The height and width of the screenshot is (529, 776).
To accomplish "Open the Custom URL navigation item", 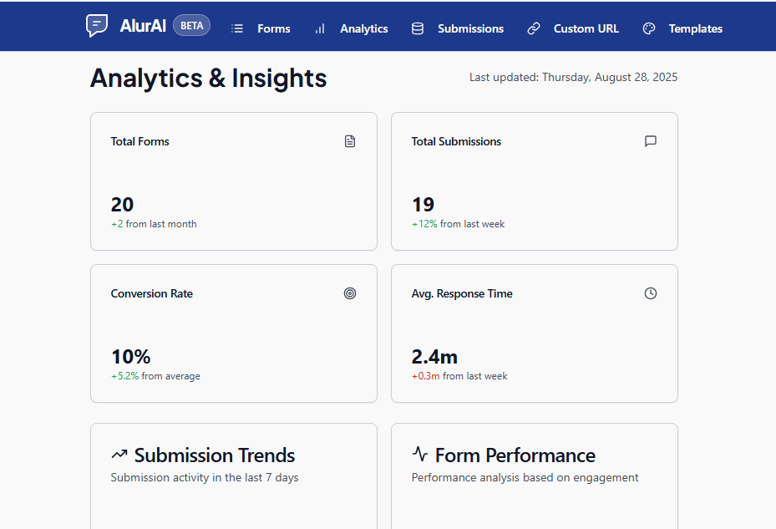I will coord(586,28).
